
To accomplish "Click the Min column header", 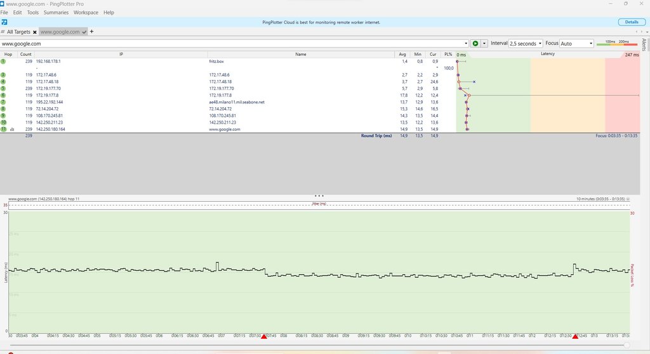I will coord(418,55).
